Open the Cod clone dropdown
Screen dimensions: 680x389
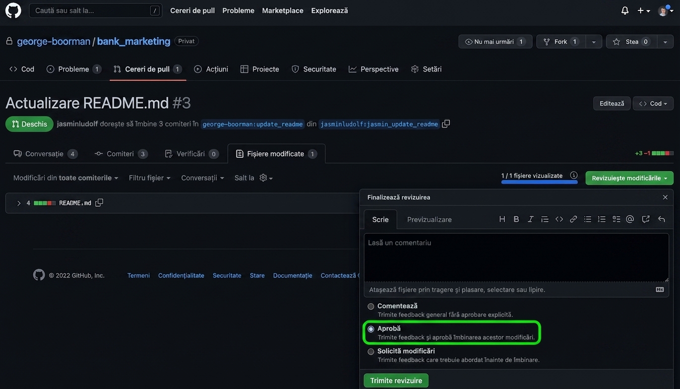click(653, 103)
